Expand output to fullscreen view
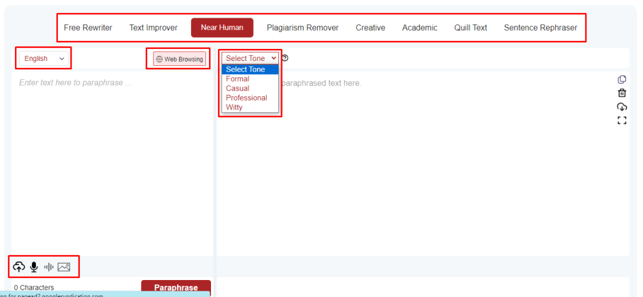This screenshot has height=297, width=643. pos(622,121)
